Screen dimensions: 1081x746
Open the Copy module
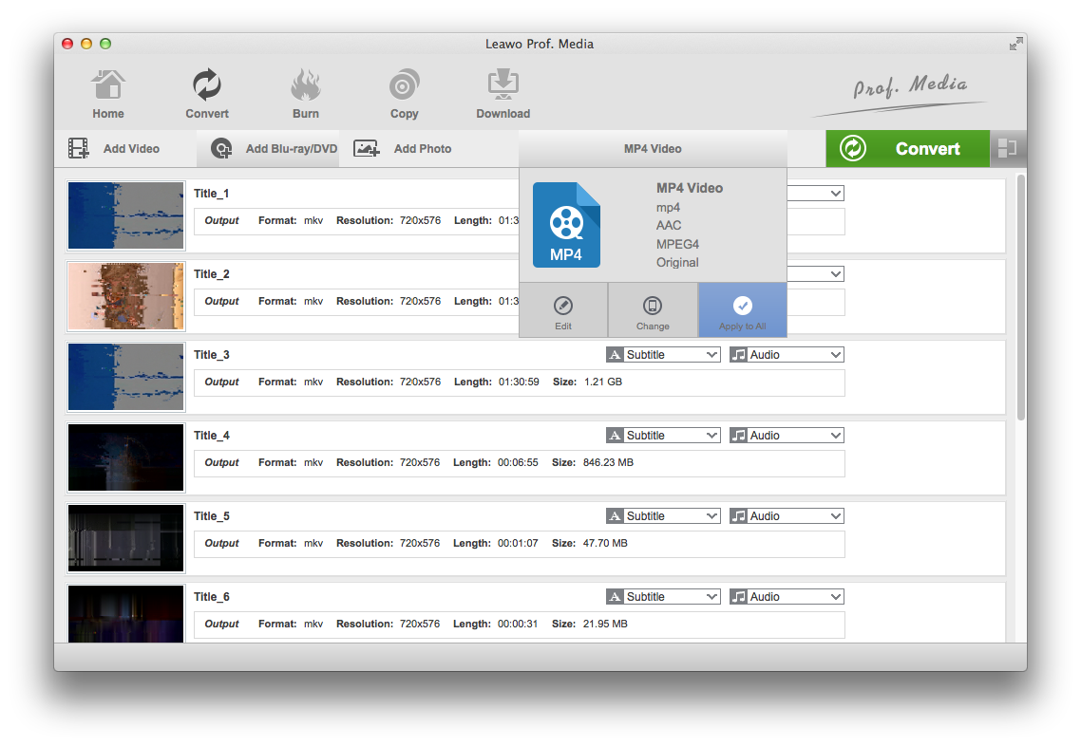click(x=404, y=94)
